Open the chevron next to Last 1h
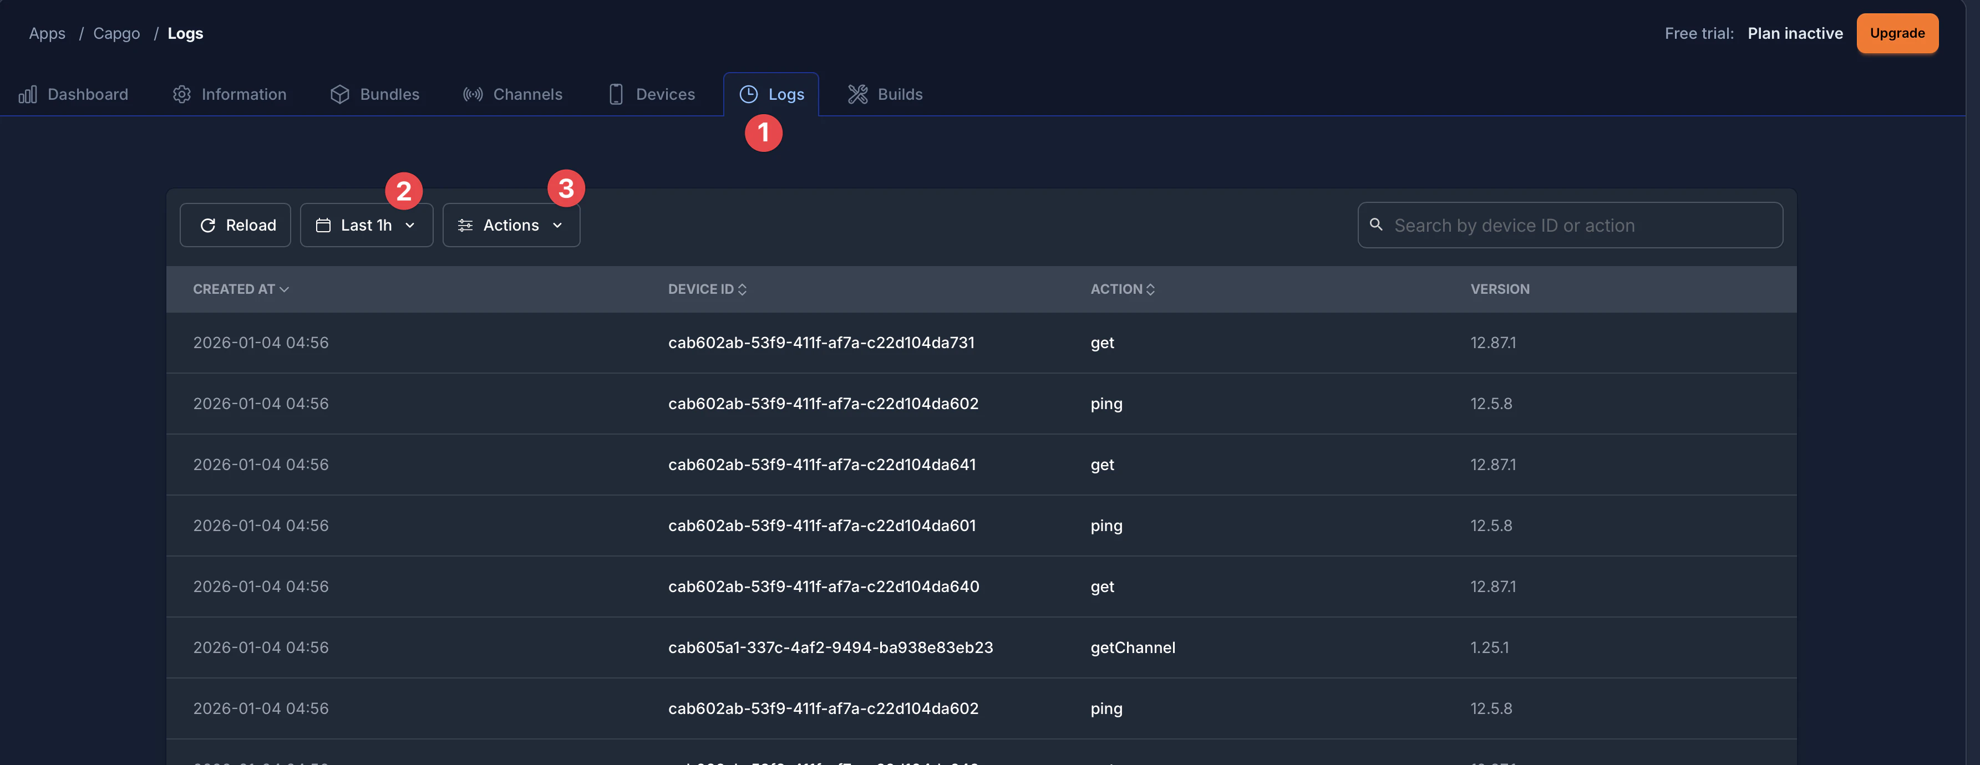The image size is (1980, 765). (410, 225)
